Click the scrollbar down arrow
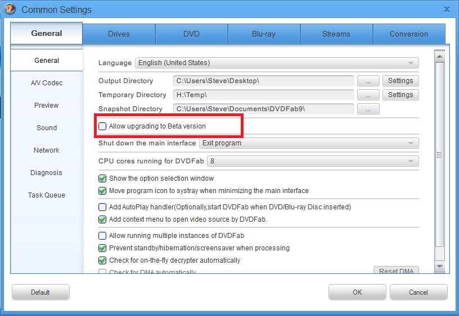 pos(440,267)
